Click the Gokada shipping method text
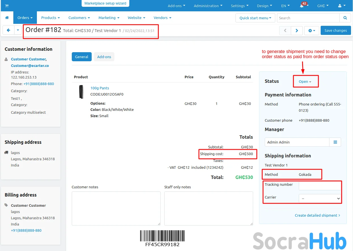 (x=305, y=174)
